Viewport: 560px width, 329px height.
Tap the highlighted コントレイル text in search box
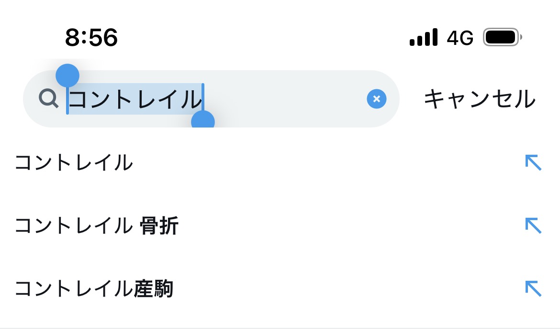pyautogui.click(x=135, y=99)
